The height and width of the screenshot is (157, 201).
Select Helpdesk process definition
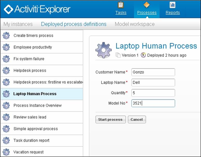42,71
